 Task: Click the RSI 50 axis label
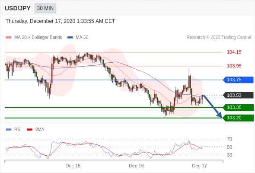click(229, 147)
